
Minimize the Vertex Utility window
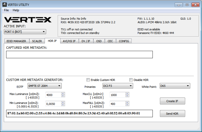click(179, 5)
